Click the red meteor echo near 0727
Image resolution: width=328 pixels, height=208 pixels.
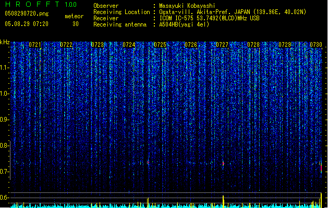point(223,164)
